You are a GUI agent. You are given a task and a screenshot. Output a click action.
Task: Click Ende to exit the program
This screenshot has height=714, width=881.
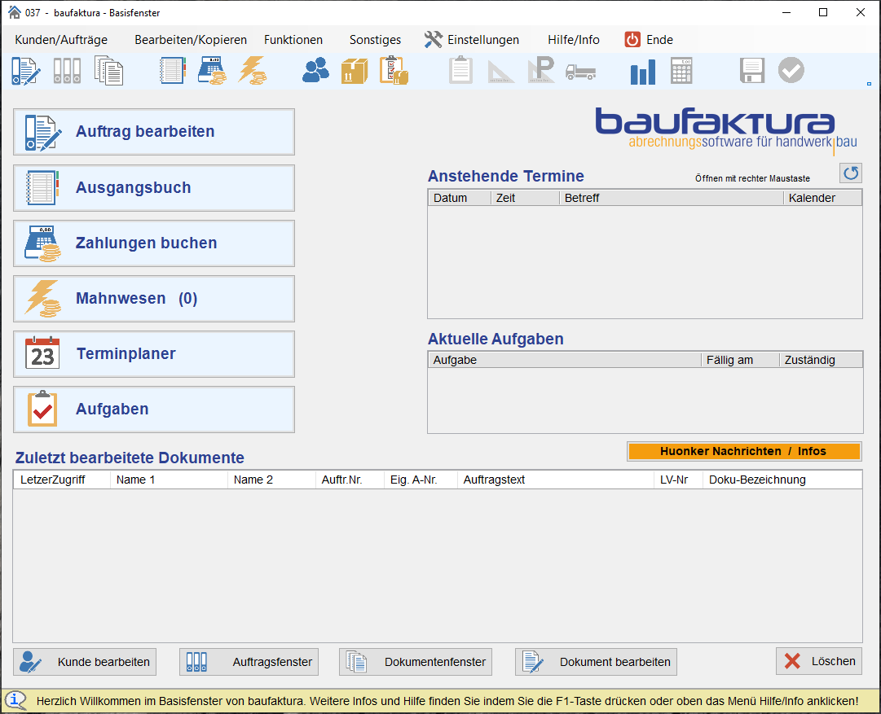tap(649, 40)
